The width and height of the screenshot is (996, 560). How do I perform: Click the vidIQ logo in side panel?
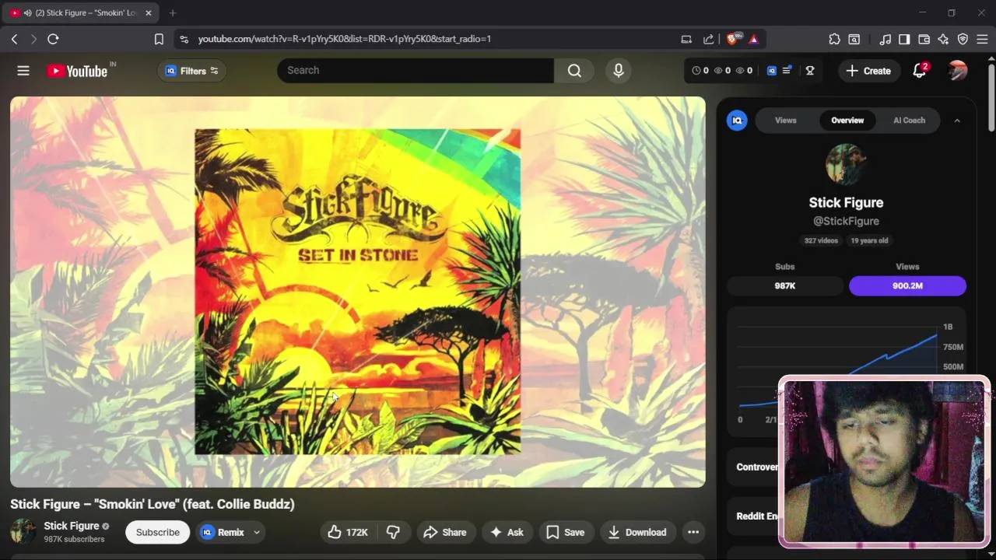tap(737, 121)
